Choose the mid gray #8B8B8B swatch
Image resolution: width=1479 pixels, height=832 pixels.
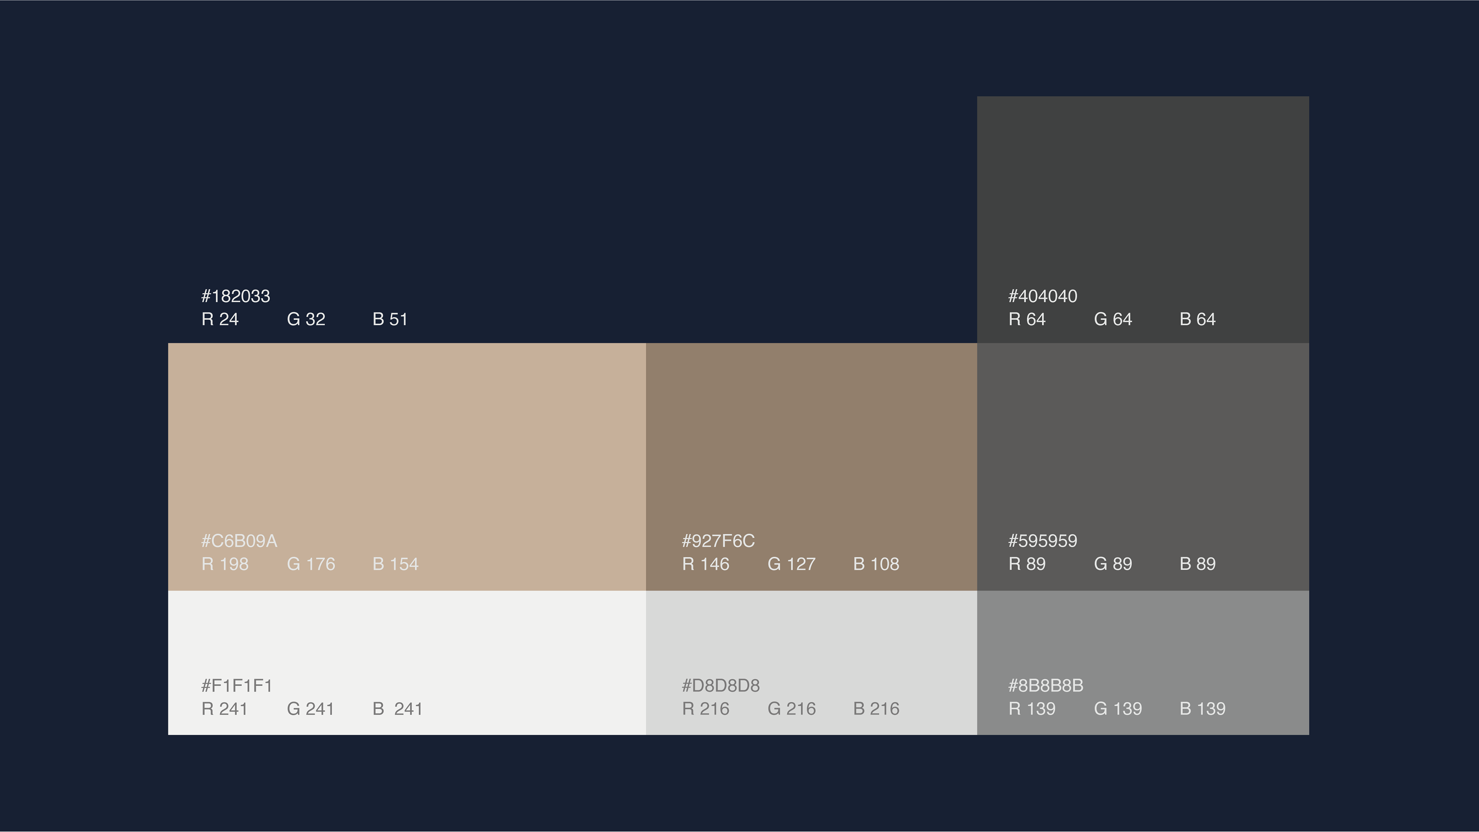1143,663
